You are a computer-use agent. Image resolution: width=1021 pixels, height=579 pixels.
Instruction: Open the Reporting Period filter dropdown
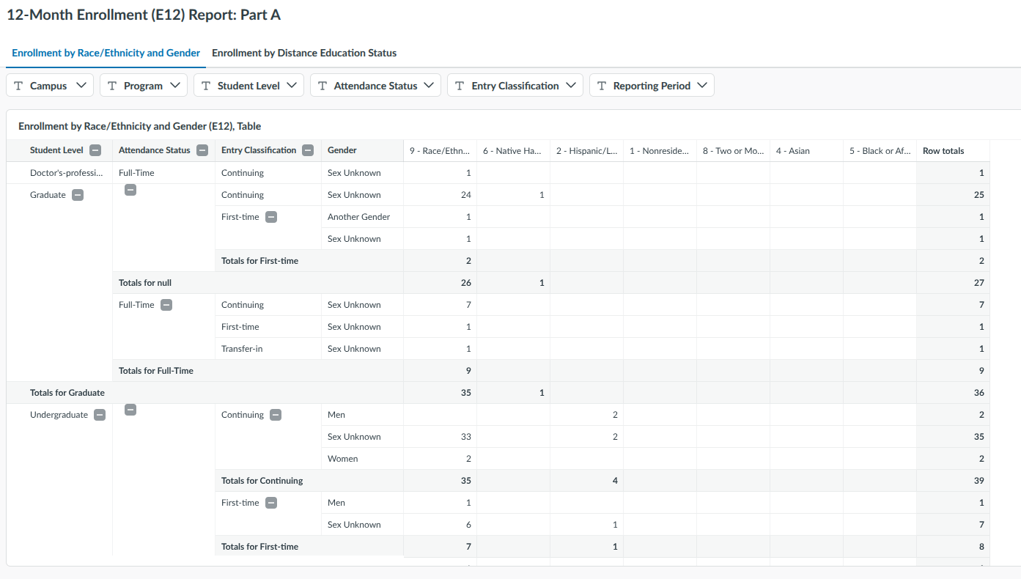pos(652,85)
